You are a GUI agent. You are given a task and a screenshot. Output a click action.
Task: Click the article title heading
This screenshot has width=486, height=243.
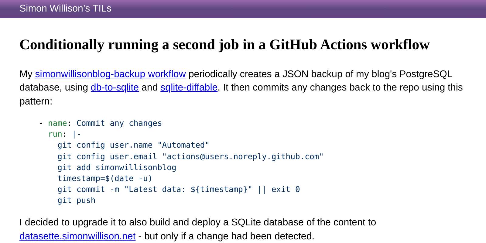tap(224, 45)
